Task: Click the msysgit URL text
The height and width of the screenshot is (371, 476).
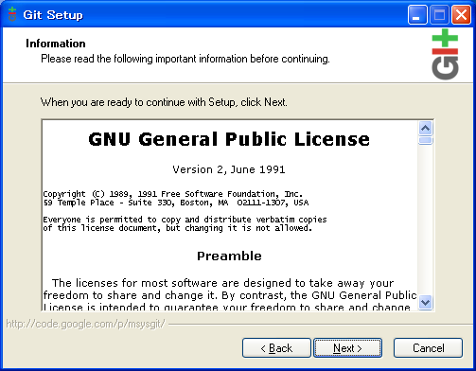Action: 86,324
